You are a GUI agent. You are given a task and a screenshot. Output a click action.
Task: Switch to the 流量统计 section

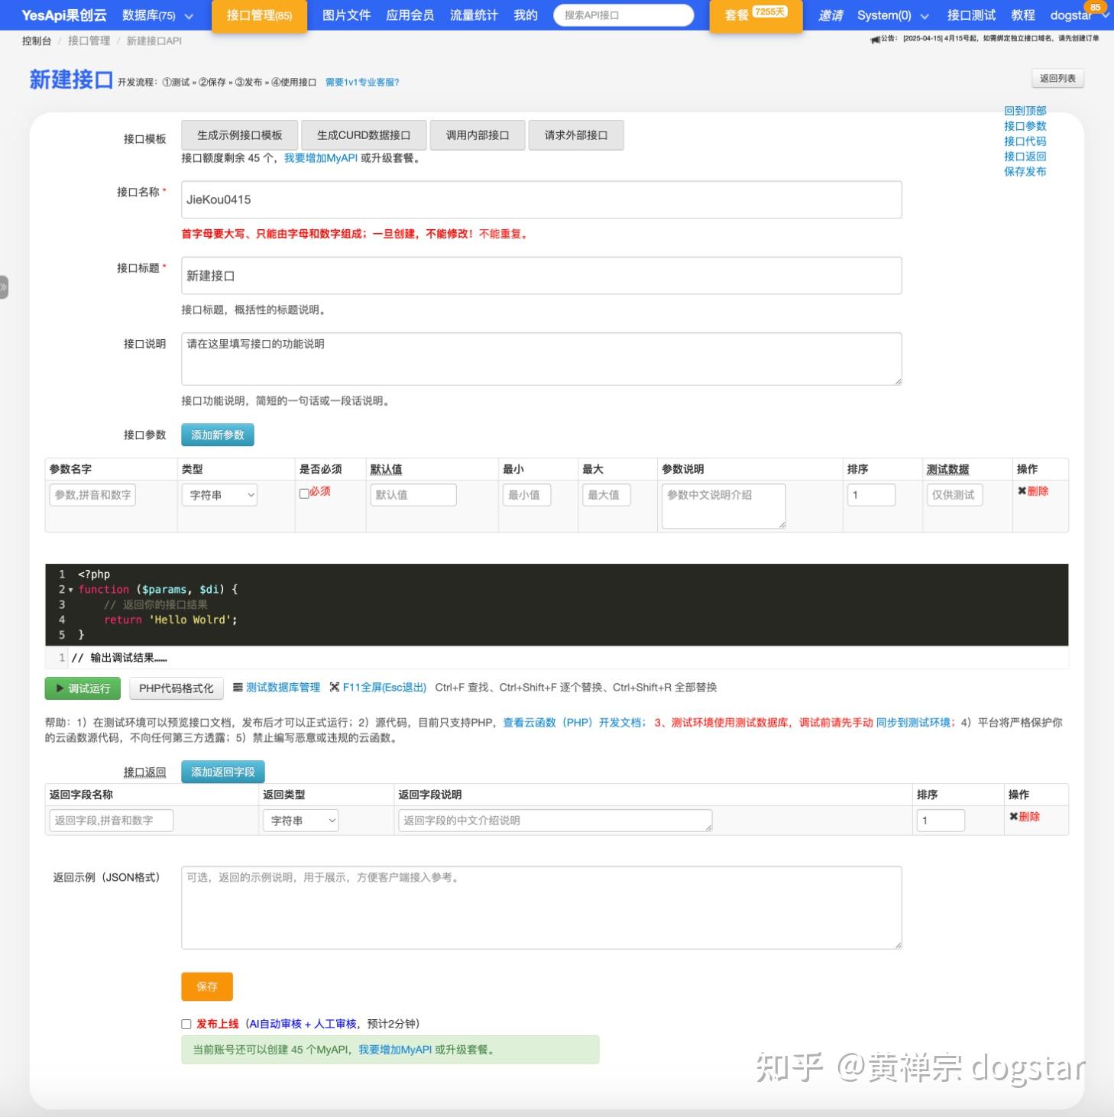(x=473, y=15)
